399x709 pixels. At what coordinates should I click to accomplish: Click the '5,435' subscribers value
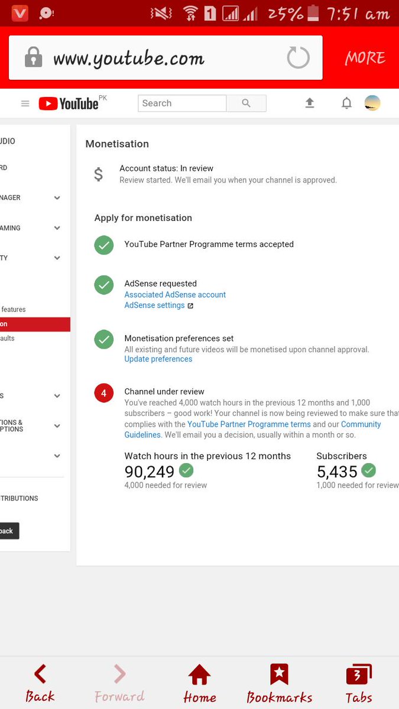[337, 471]
